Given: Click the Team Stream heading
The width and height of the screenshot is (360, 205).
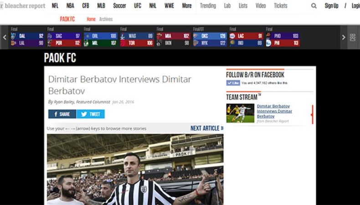Looking at the screenshot, I should coord(243,97).
